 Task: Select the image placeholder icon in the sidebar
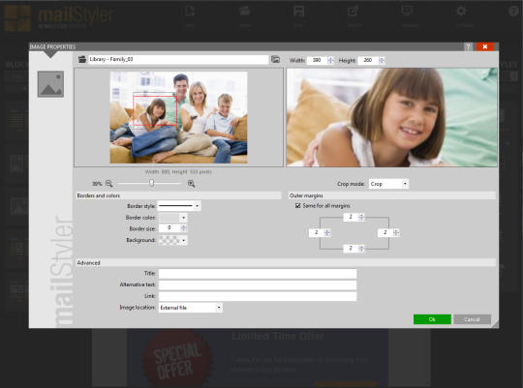point(50,84)
